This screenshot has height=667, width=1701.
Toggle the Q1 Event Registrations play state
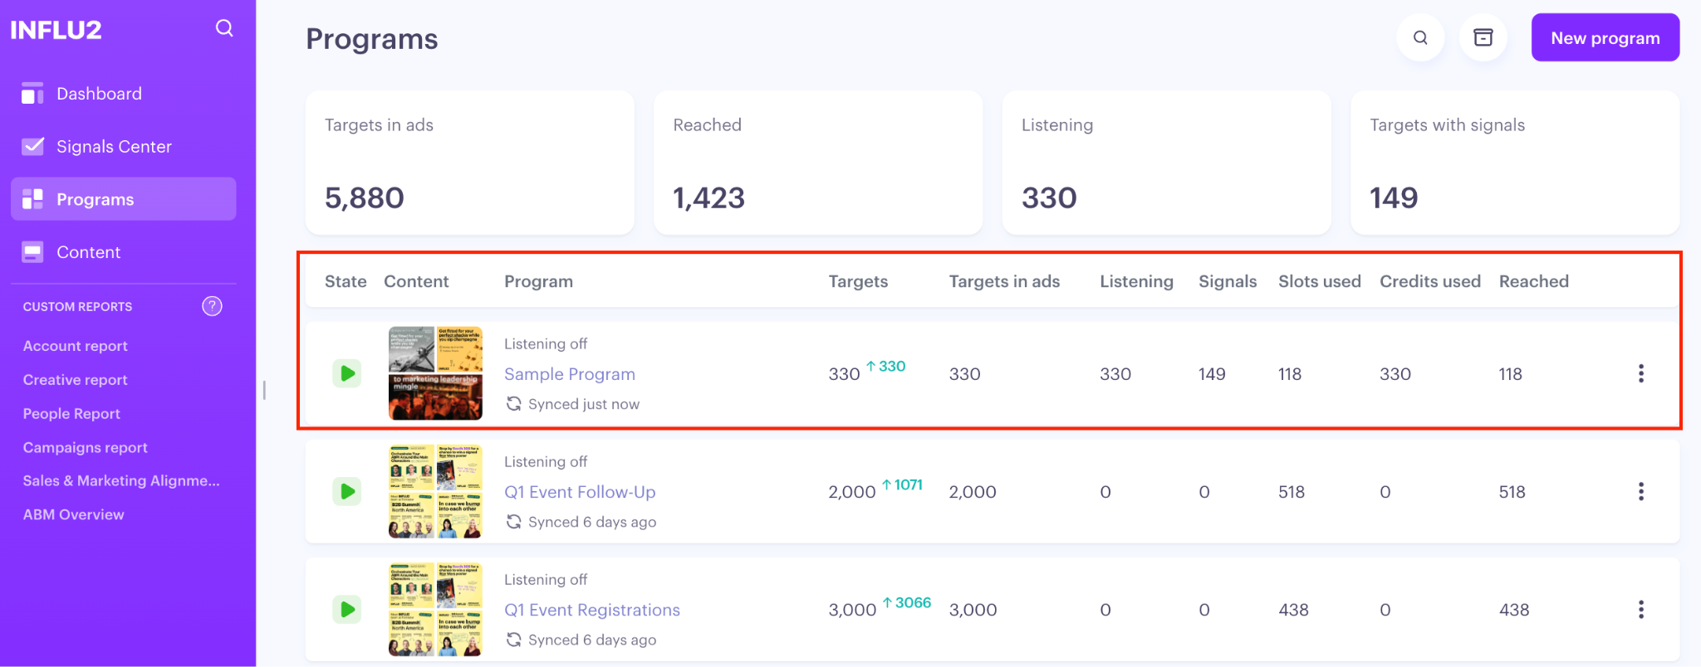347,610
